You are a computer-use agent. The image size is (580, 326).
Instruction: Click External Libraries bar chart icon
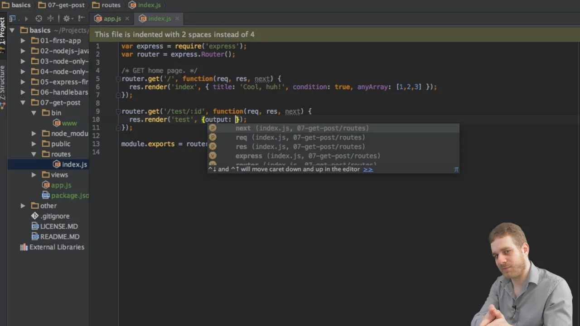pos(24,247)
